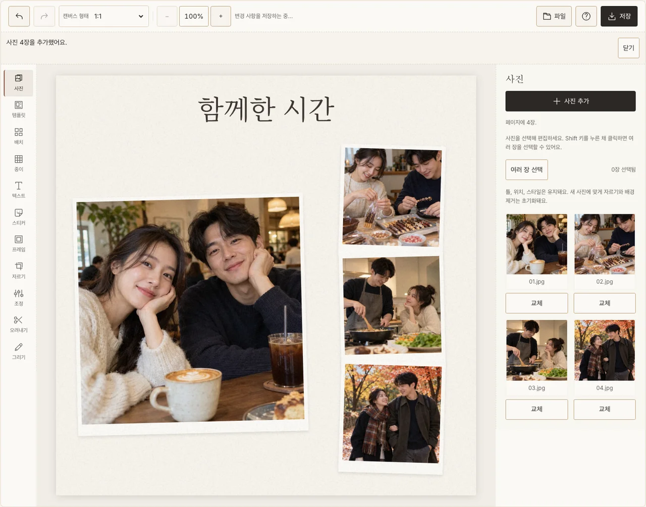Select the 배치 layout tool
The width and height of the screenshot is (646, 507).
(19, 136)
